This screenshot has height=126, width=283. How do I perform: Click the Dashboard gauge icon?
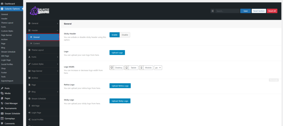pos(2,4)
